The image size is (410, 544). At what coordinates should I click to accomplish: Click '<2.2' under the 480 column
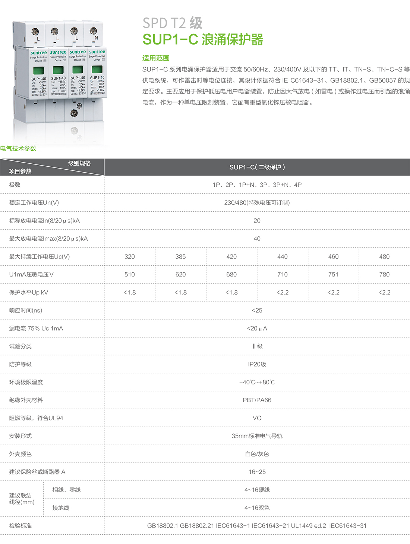(x=384, y=292)
